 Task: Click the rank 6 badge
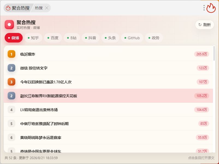11,138
